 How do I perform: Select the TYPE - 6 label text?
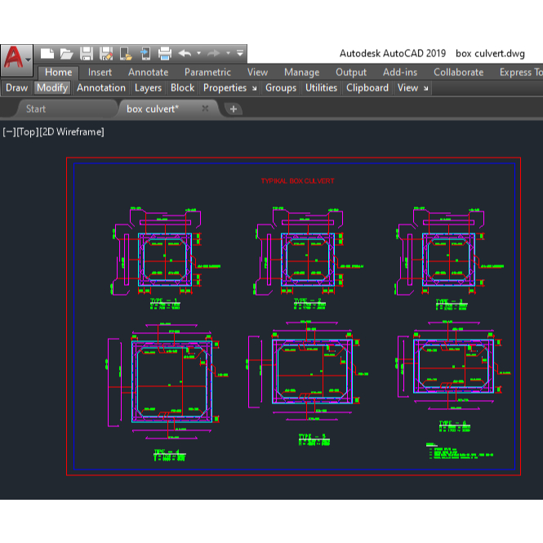[452, 423]
